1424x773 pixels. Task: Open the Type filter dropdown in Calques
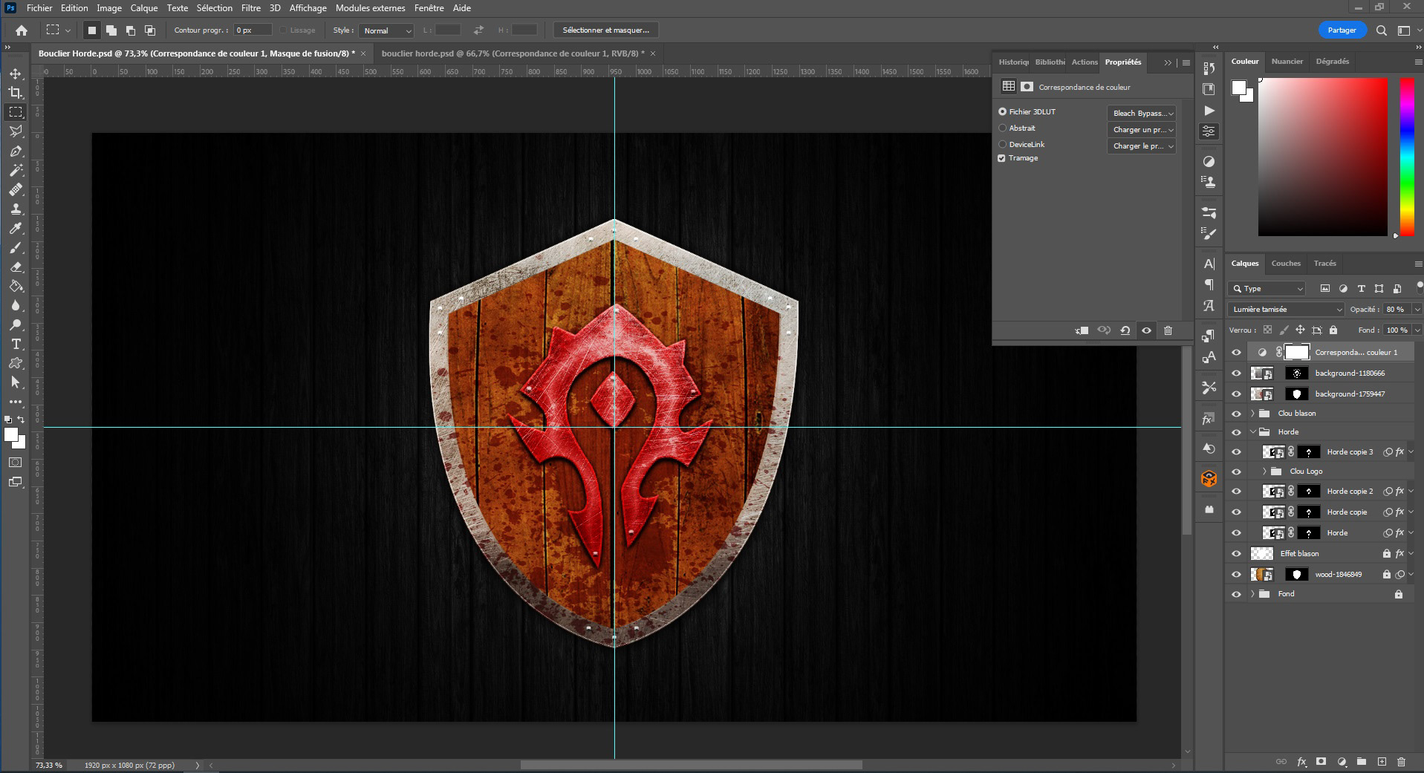(1267, 288)
